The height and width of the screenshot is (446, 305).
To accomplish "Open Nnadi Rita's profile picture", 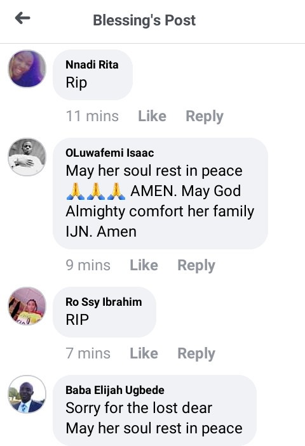I will 27,69.
